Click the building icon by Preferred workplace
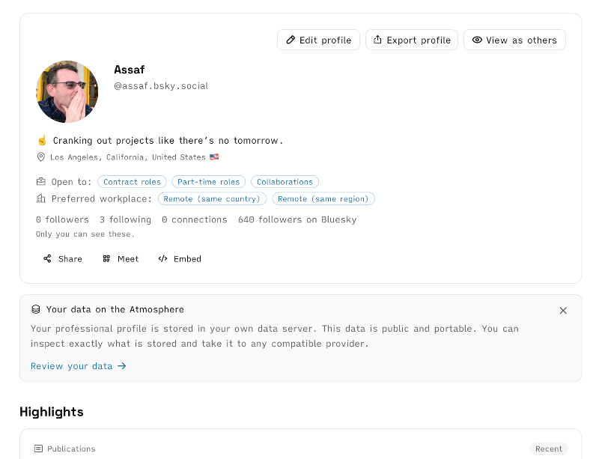The image size is (599, 459). click(41, 198)
